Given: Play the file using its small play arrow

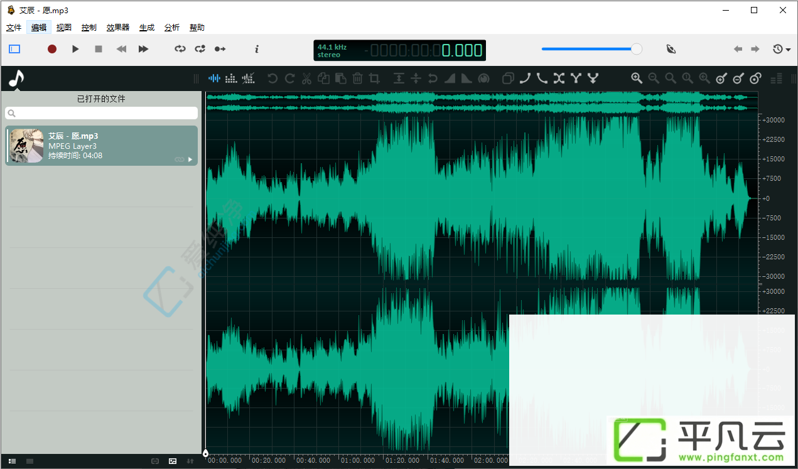Looking at the screenshot, I should [190, 159].
